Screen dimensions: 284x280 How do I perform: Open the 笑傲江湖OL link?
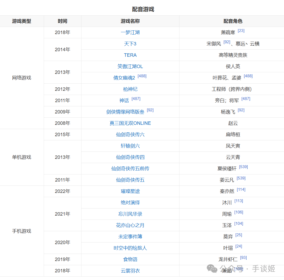tap(130, 67)
